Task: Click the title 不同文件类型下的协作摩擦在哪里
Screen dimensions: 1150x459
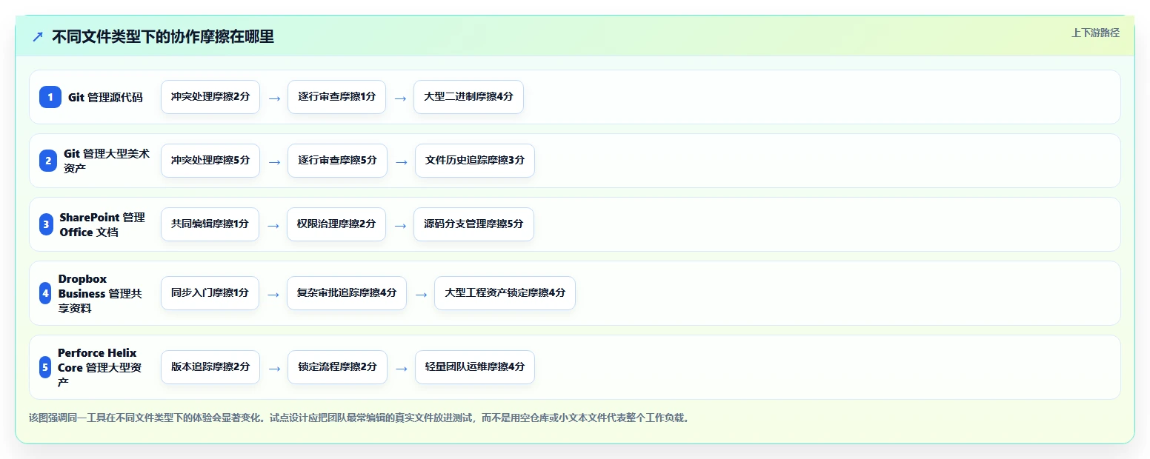Action: tap(163, 36)
